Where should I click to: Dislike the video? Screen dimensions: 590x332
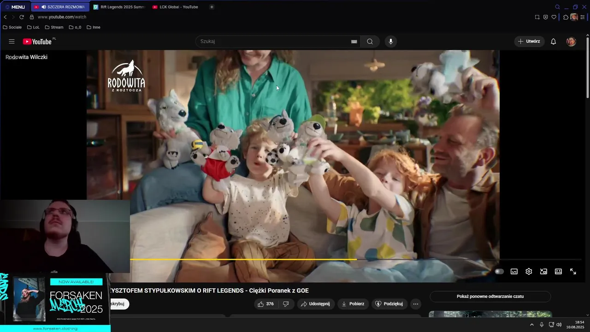pyautogui.click(x=286, y=304)
